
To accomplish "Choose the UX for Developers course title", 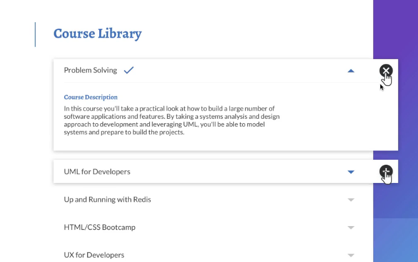I will pyautogui.click(x=94, y=255).
